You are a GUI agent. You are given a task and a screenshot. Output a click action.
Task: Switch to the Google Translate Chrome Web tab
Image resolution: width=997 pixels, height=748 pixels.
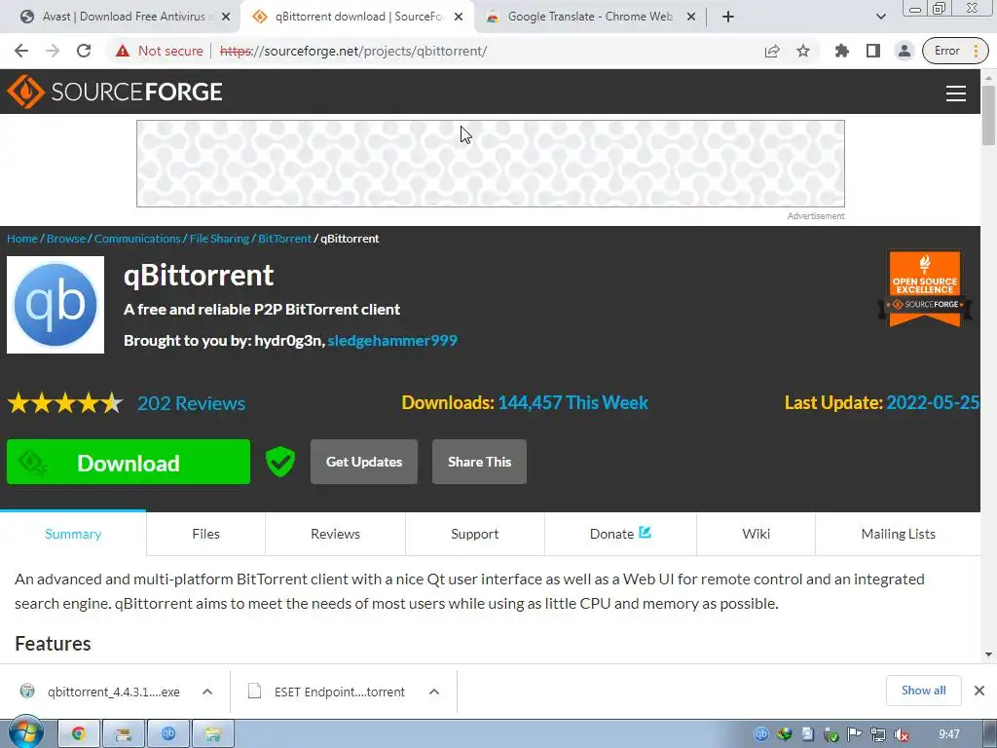point(589,17)
